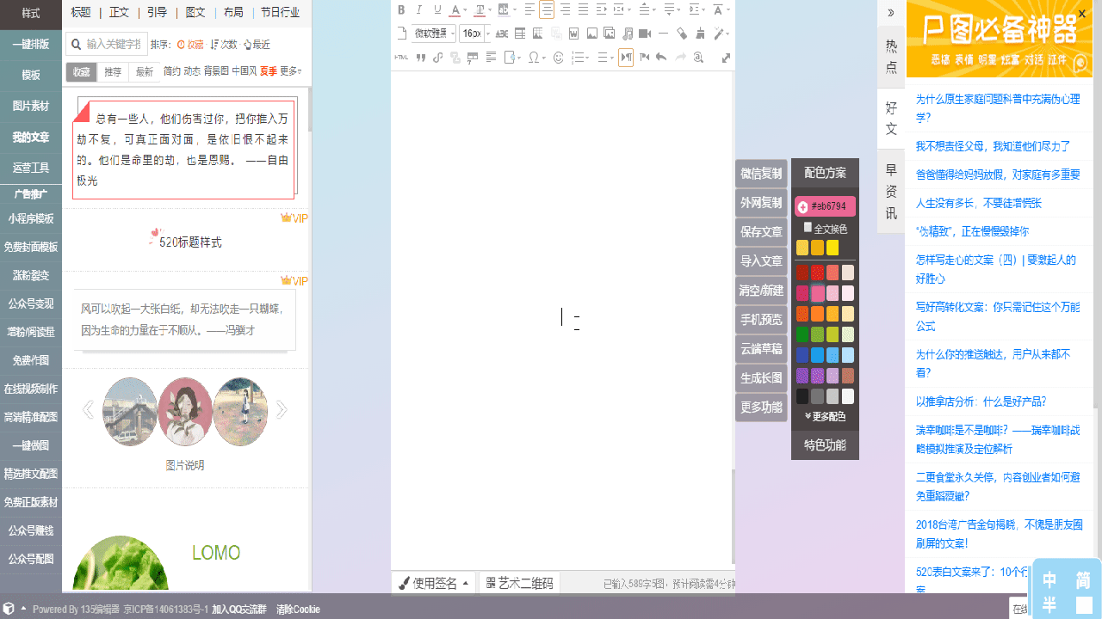Expand the 更多 style categories dropdown
1102x619 pixels.
(x=291, y=71)
